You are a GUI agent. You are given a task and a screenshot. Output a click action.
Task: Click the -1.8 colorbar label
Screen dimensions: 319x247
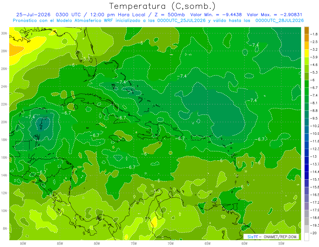tap(314, 34)
